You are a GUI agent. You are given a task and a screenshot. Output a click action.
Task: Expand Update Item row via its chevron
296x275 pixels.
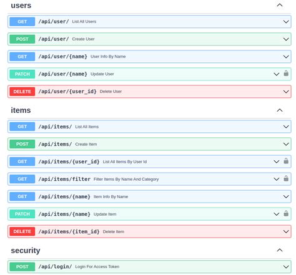click(276, 214)
